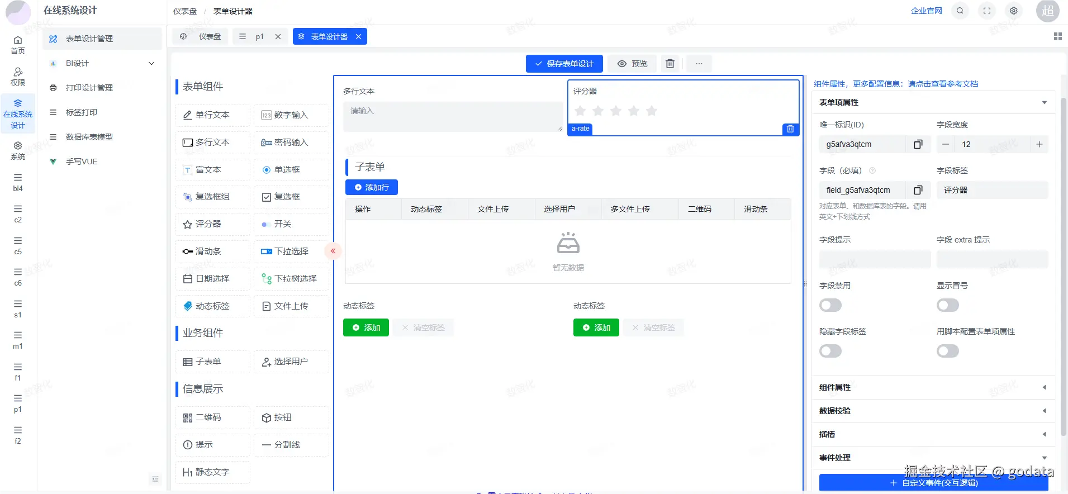Pick the 开关 switch component
The image size is (1068, 494).
[x=291, y=224]
